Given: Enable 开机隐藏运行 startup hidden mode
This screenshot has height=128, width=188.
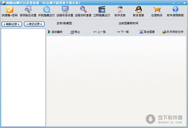Looking at the screenshot, I should (x=46, y=12).
